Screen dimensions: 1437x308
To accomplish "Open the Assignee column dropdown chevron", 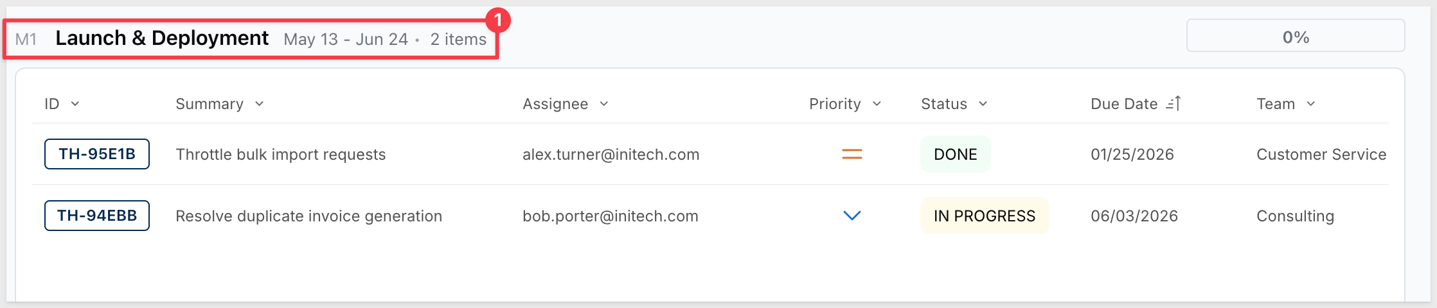I will (603, 103).
